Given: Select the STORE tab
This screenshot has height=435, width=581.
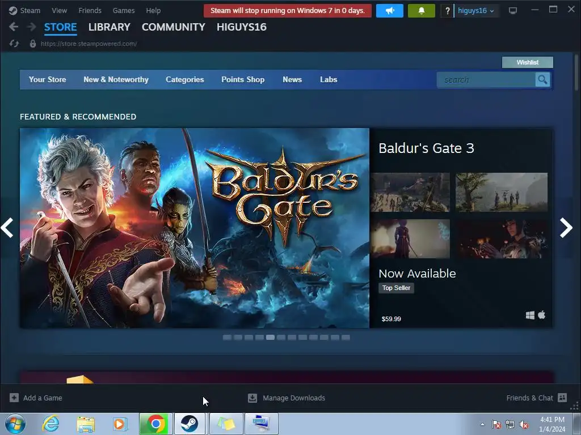Looking at the screenshot, I should (60, 27).
